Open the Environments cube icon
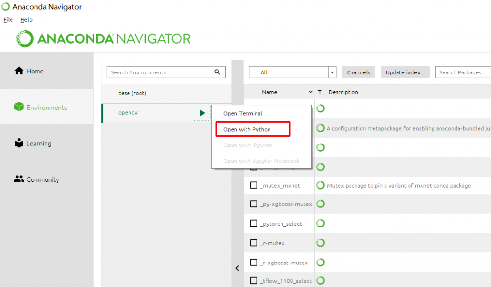Screen dimensions: 491x287 click(19, 107)
